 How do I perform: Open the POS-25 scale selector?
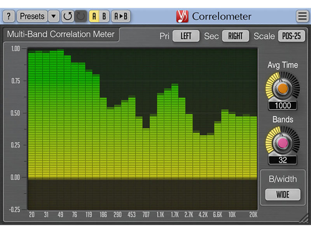point(292,36)
